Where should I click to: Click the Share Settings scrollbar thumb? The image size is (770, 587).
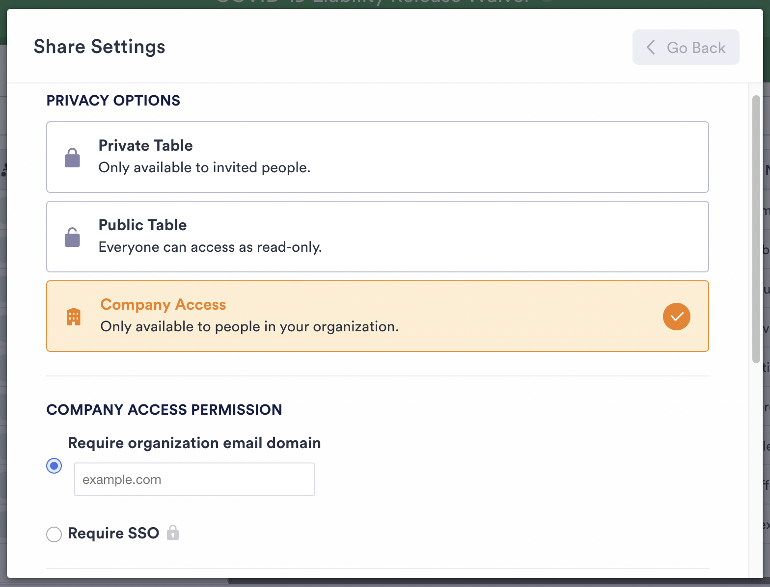[x=756, y=229]
